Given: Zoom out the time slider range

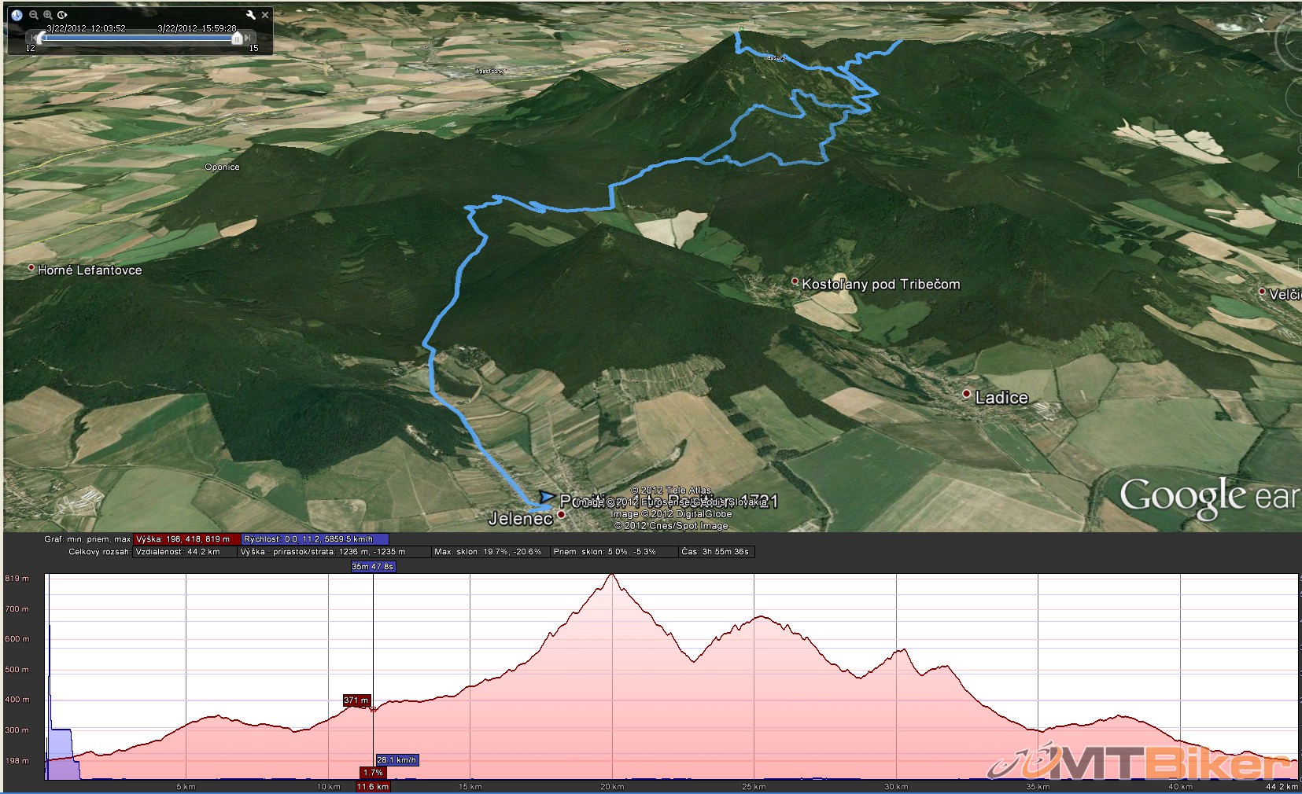Looking at the screenshot, I should [33, 15].
